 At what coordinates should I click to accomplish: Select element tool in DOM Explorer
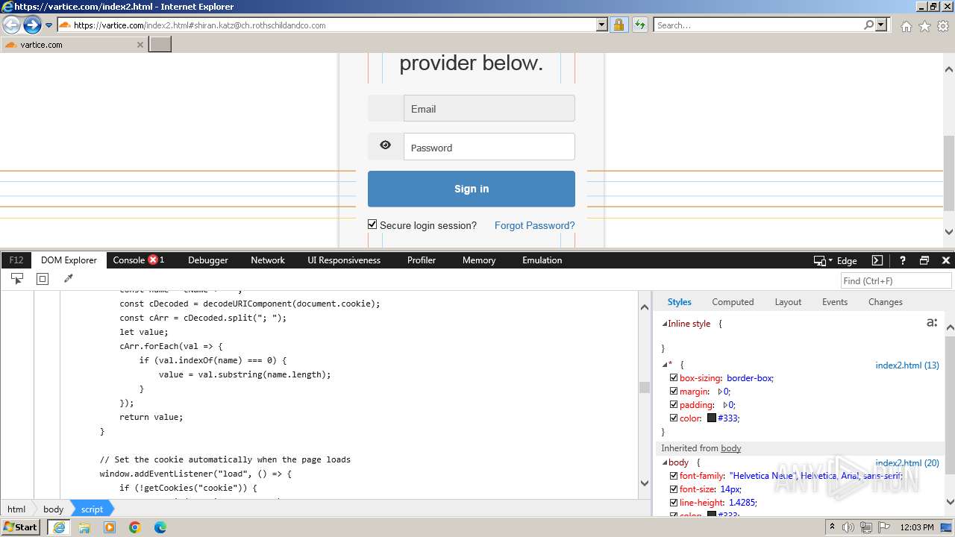[17, 279]
